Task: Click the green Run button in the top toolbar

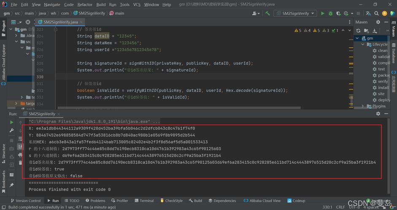Action: [323, 13]
